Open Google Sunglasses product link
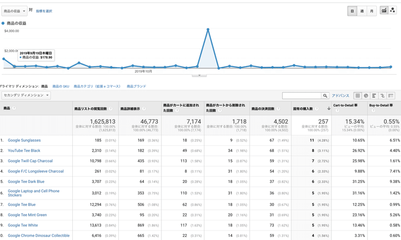 (x=24, y=140)
